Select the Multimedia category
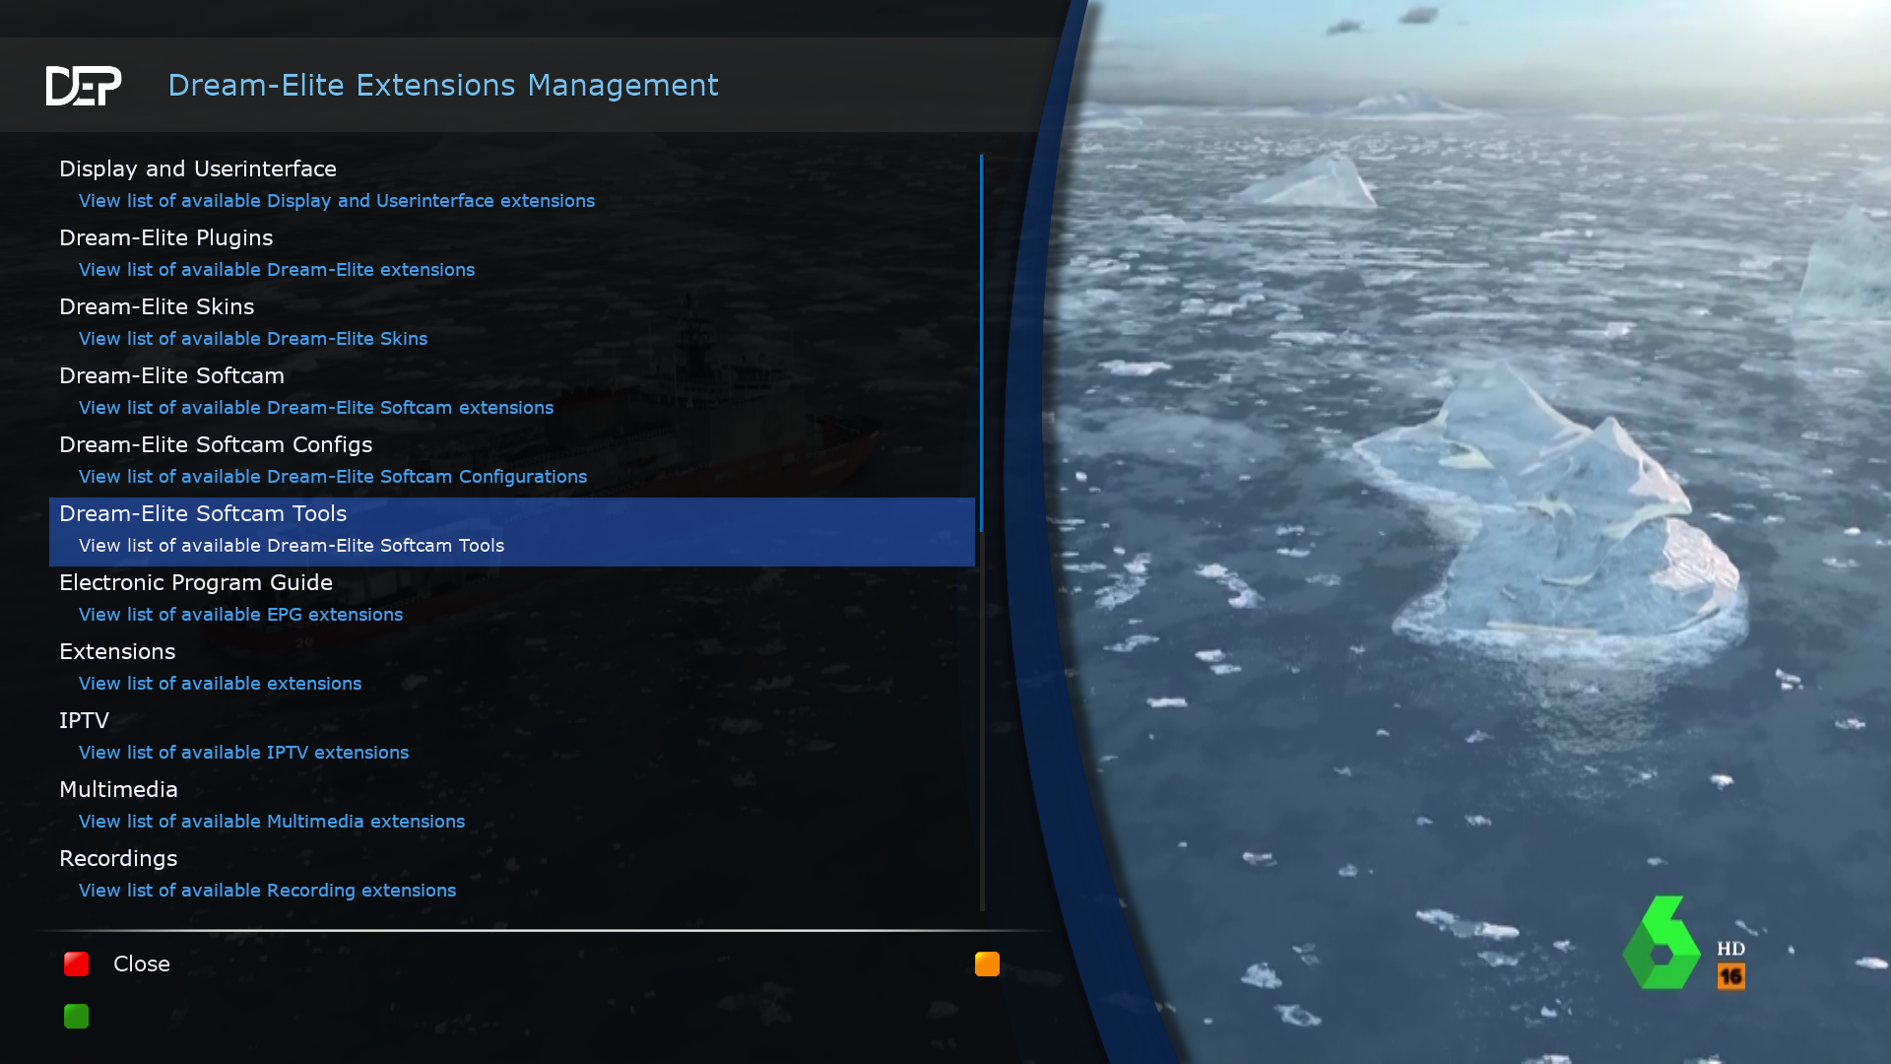This screenshot has width=1891, height=1064. 118,790
